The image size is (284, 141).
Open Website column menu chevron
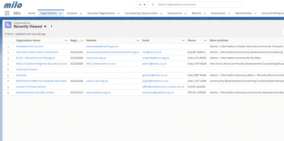(138, 40)
